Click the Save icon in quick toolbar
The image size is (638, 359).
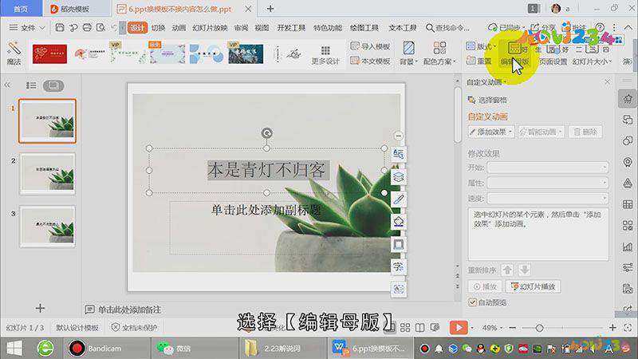click(x=60, y=28)
